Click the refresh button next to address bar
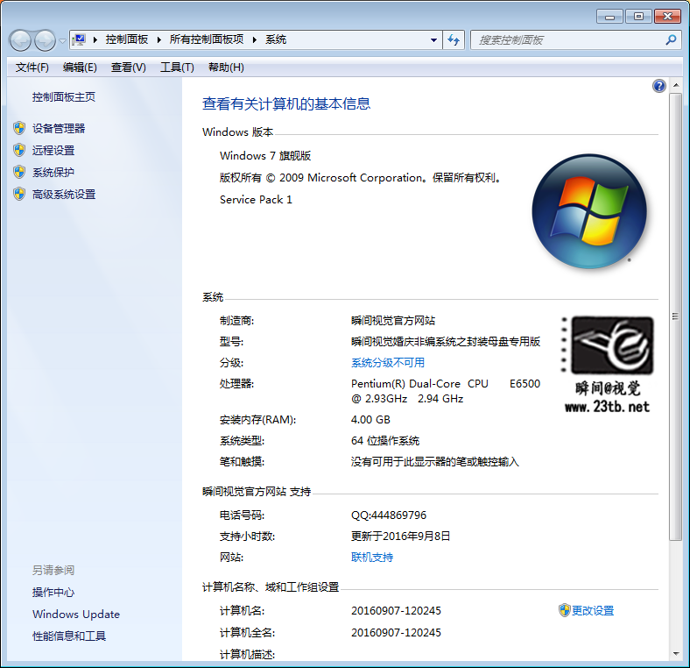 (x=454, y=40)
